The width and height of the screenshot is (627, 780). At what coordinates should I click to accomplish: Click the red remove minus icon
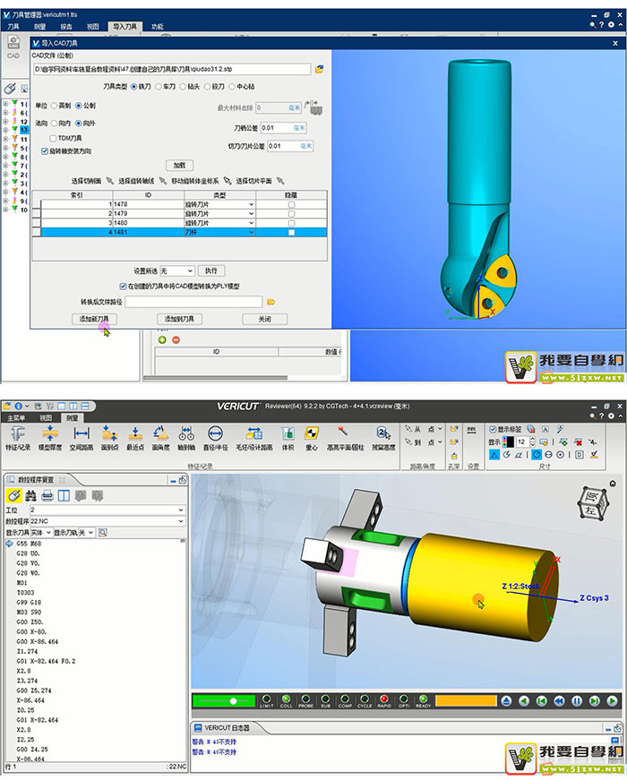(x=176, y=339)
